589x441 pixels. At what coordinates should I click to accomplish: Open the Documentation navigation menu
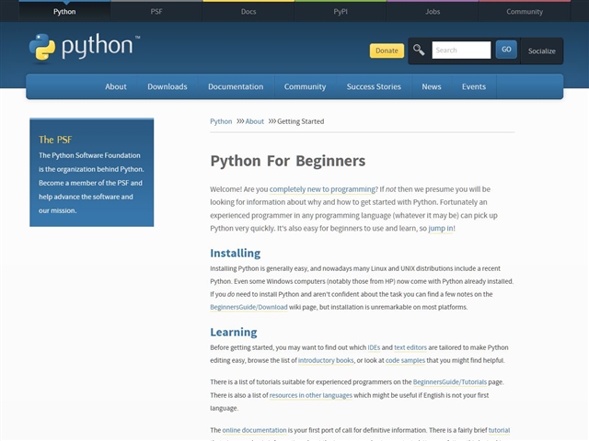pos(236,86)
